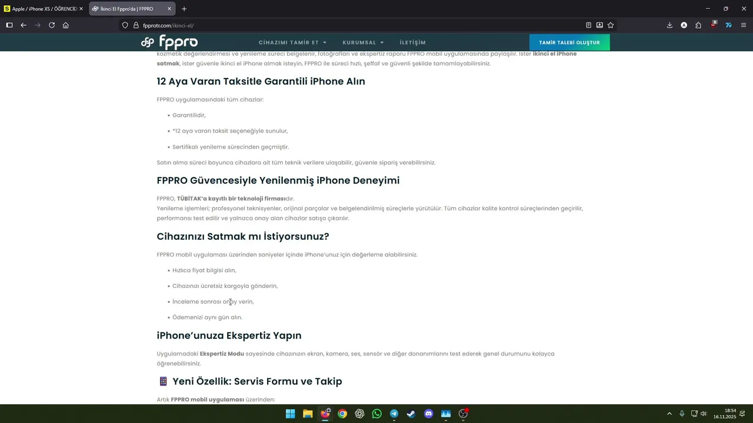Screen dimensions: 753x423
Task: Open the sidebar panel icon in toolbar
Action: pos(9,25)
